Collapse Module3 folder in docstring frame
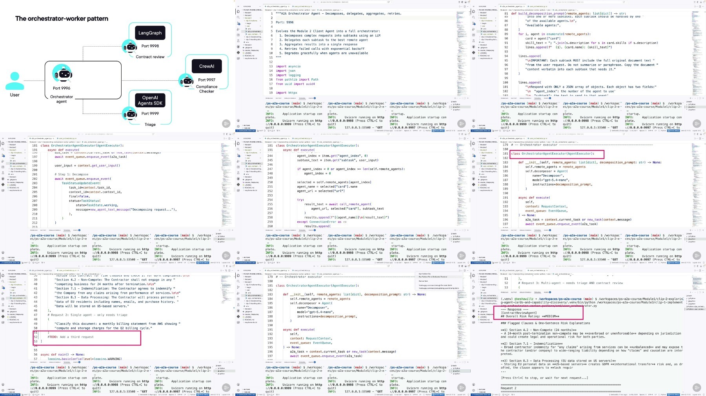Image resolution: width=706 pixels, height=396 pixels. (x=247, y=18)
